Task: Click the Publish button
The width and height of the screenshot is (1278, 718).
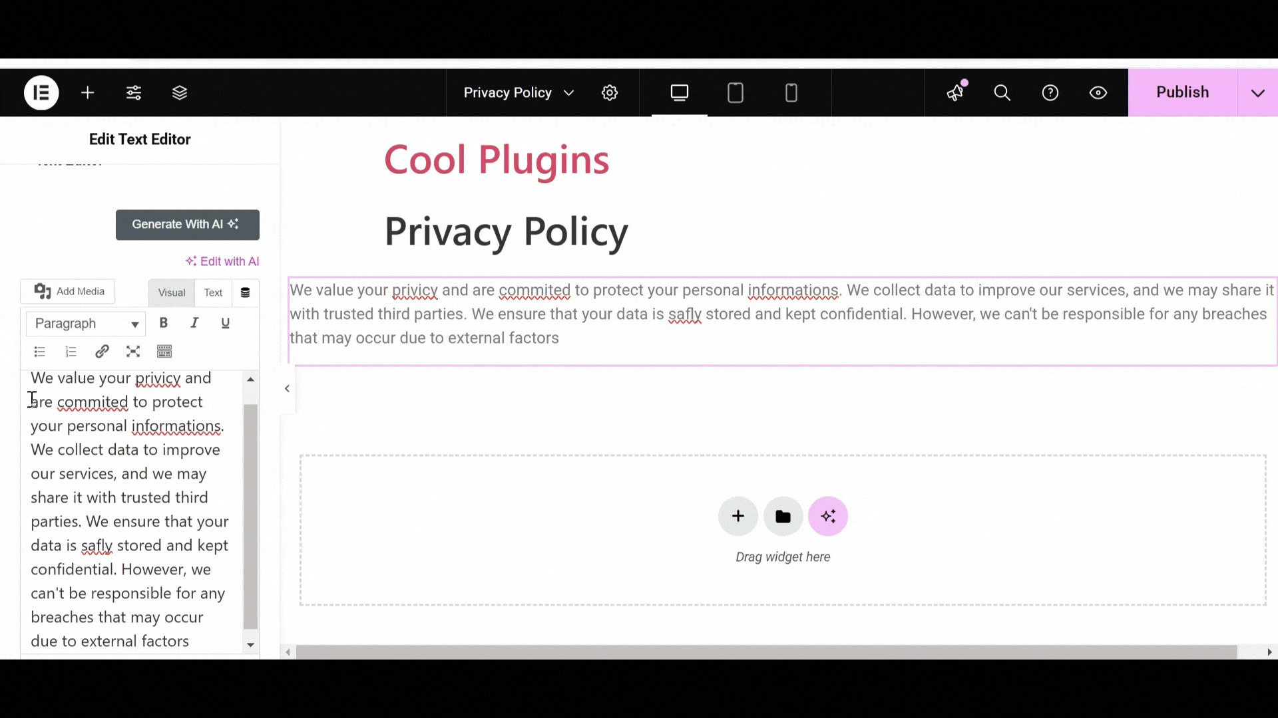Action: [1183, 92]
